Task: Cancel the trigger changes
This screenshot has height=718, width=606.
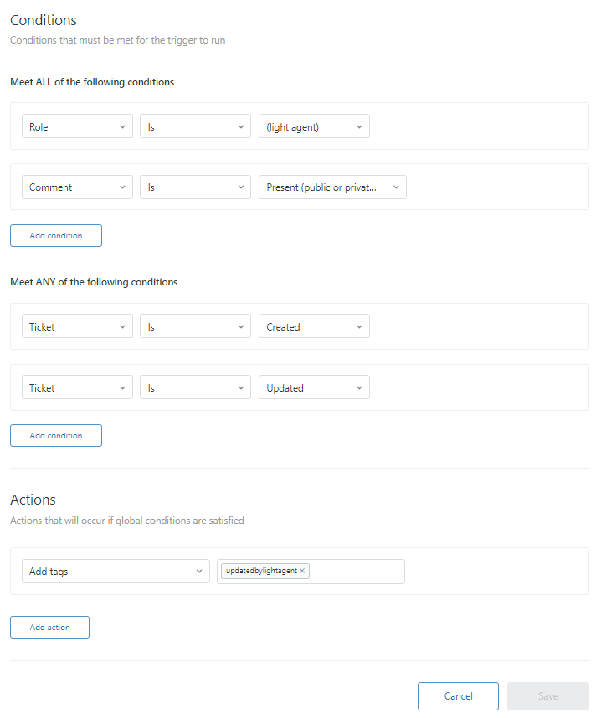Action: (458, 696)
